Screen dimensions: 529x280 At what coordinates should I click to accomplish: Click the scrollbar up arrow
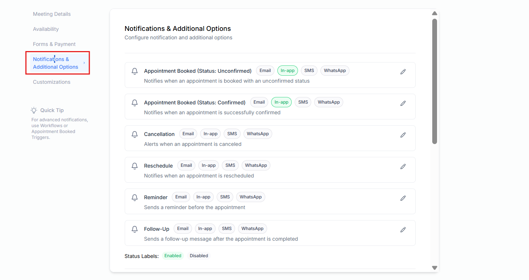(x=434, y=13)
